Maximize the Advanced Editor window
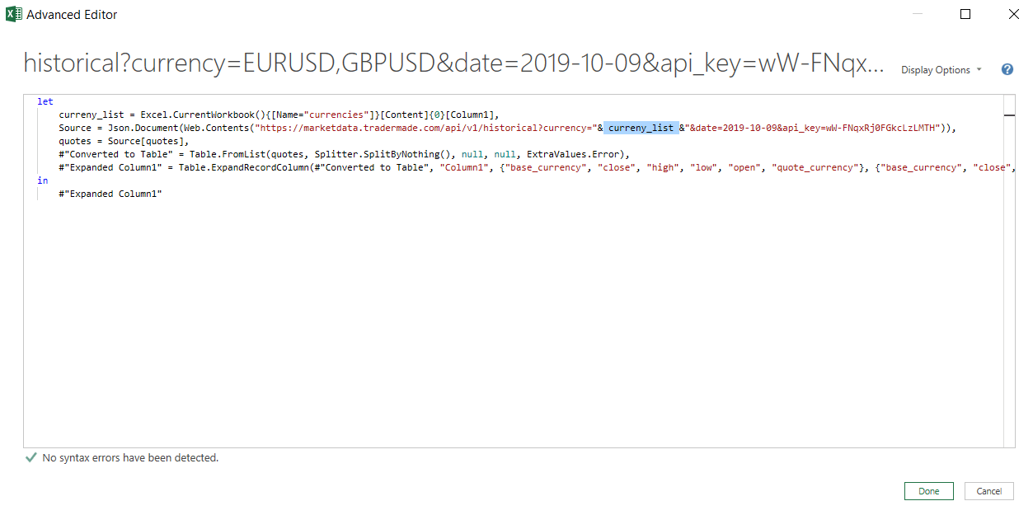The image size is (1033, 515). point(965,14)
